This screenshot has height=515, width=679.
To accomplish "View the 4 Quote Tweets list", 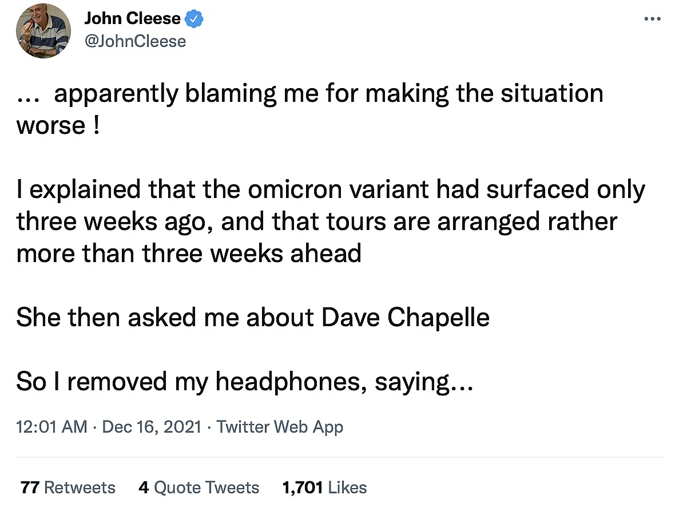I will (198, 488).
